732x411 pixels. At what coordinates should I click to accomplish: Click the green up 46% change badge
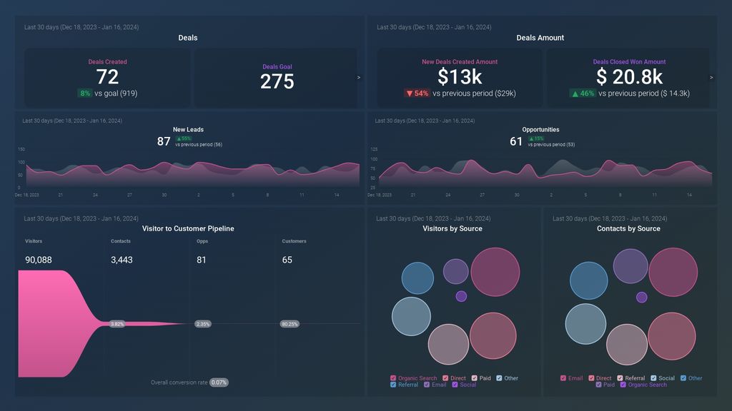(x=583, y=93)
